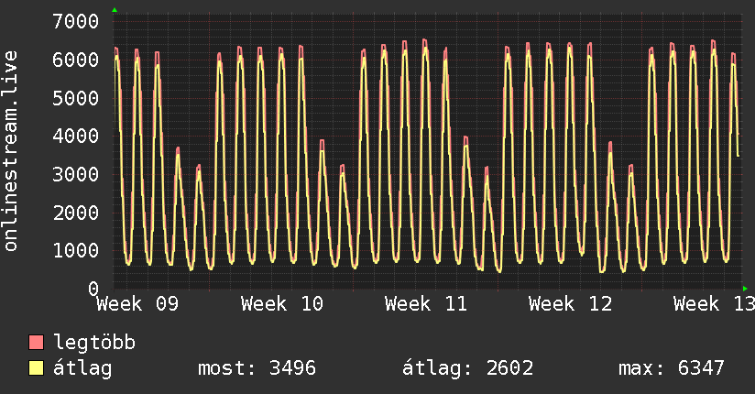Click the 1000 Y-axis tick label
The height and width of the screenshot is (394, 755).
pos(76,250)
